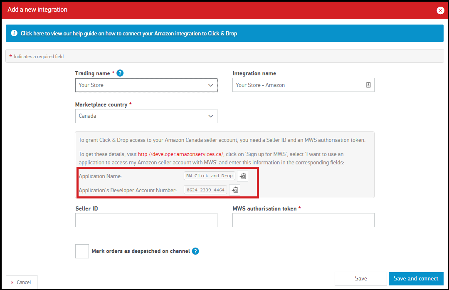Enable Mark orders as despatched on channel
The image size is (449, 290).
(82, 251)
